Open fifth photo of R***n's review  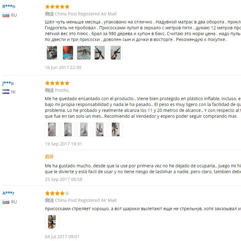click(116, 53)
